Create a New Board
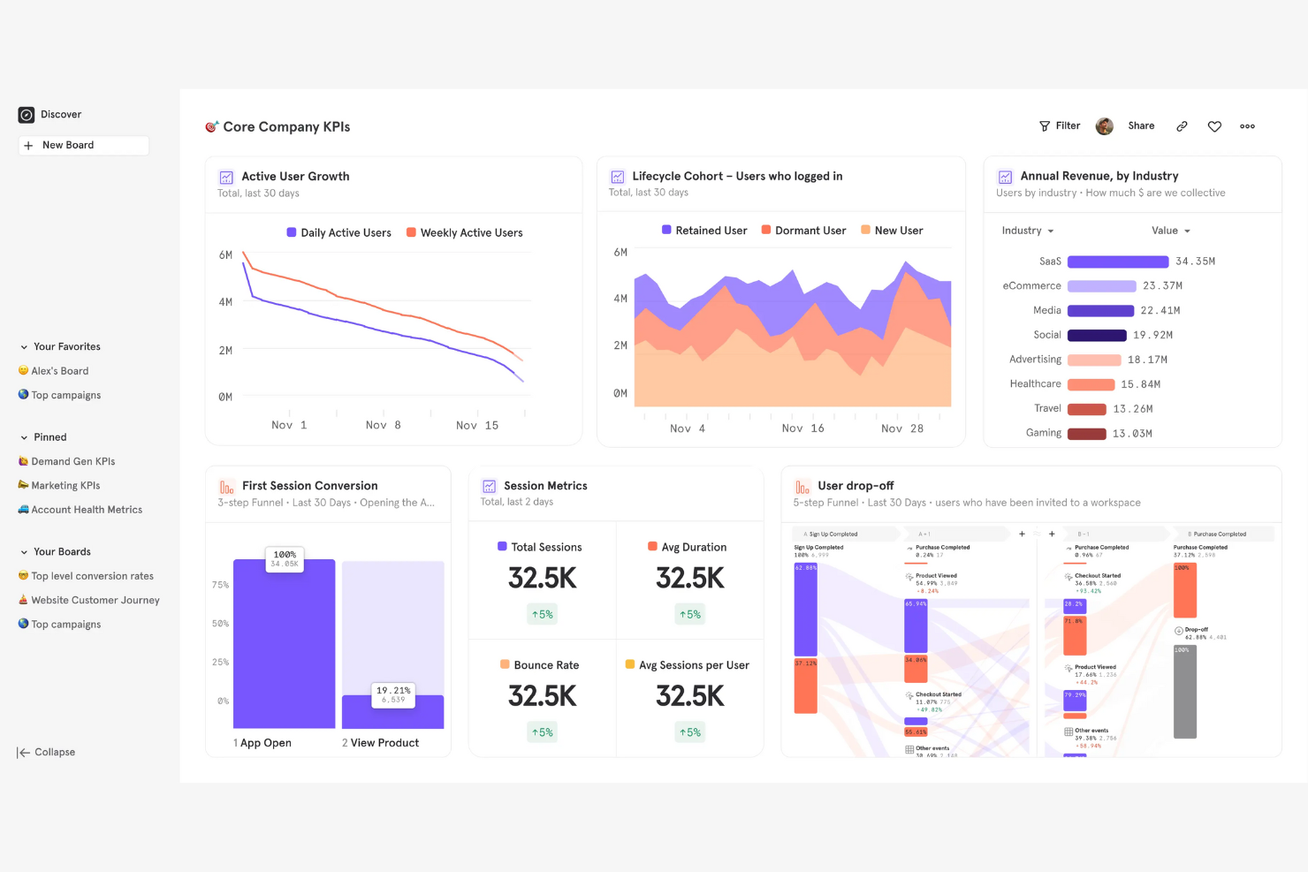This screenshot has height=872, width=1308. 82,145
